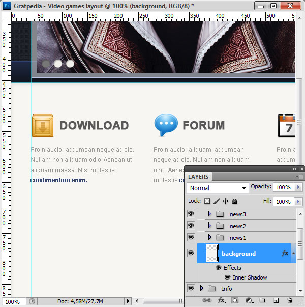Hide the news1 group visibility eye
The width and height of the screenshot is (305, 307).
click(x=191, y=237)
